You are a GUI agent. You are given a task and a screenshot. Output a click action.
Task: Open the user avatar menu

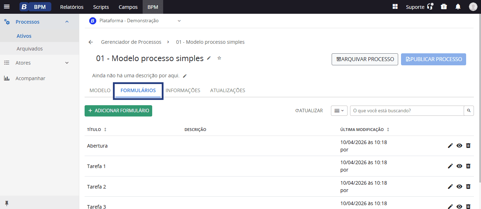473,7
